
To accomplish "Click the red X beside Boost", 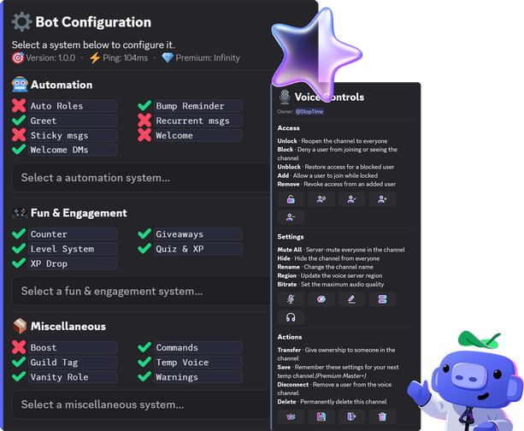I will 19,347.
